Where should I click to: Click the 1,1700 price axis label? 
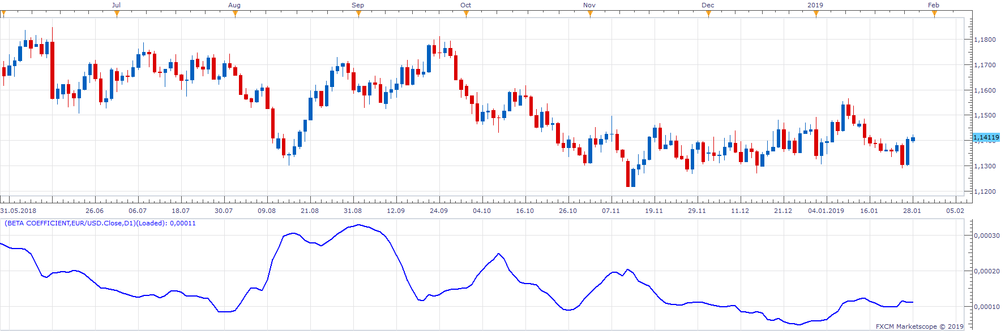985,65
